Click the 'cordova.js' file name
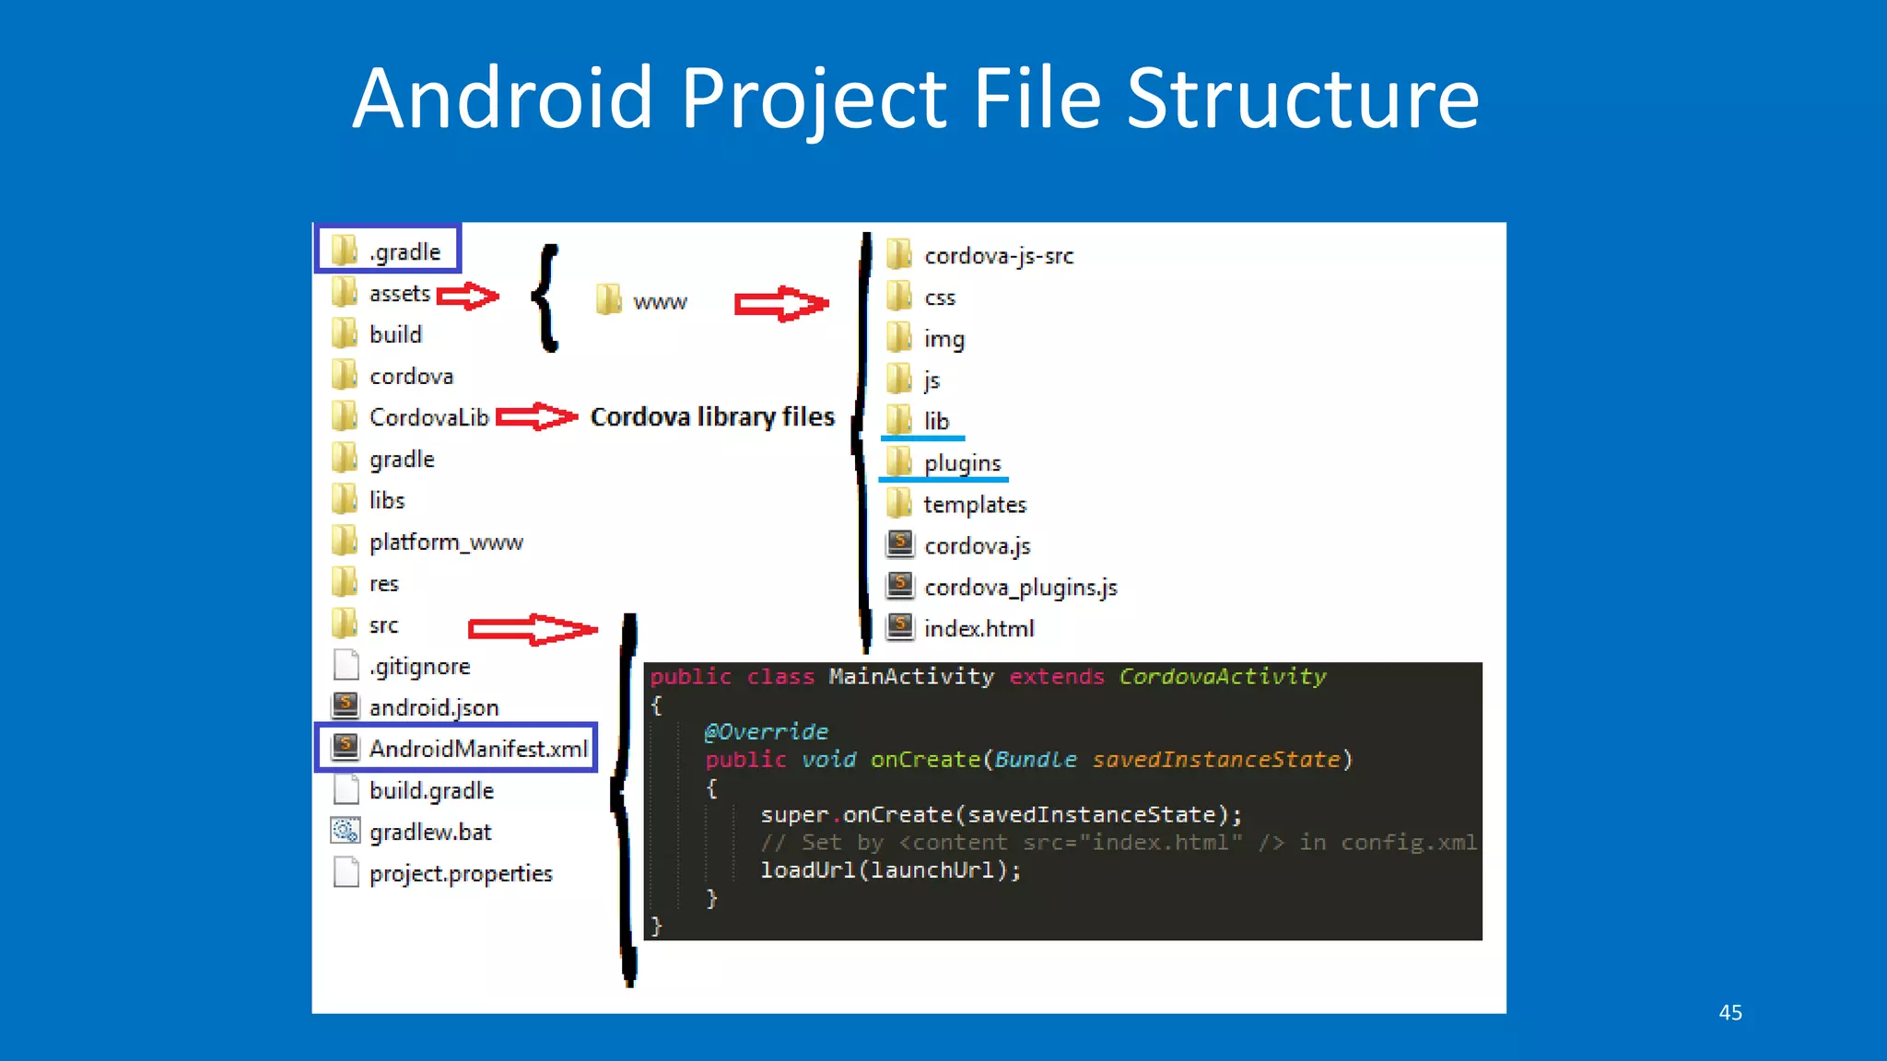Viewport: 1887px width, 1061px height. (x=978, y=547)
